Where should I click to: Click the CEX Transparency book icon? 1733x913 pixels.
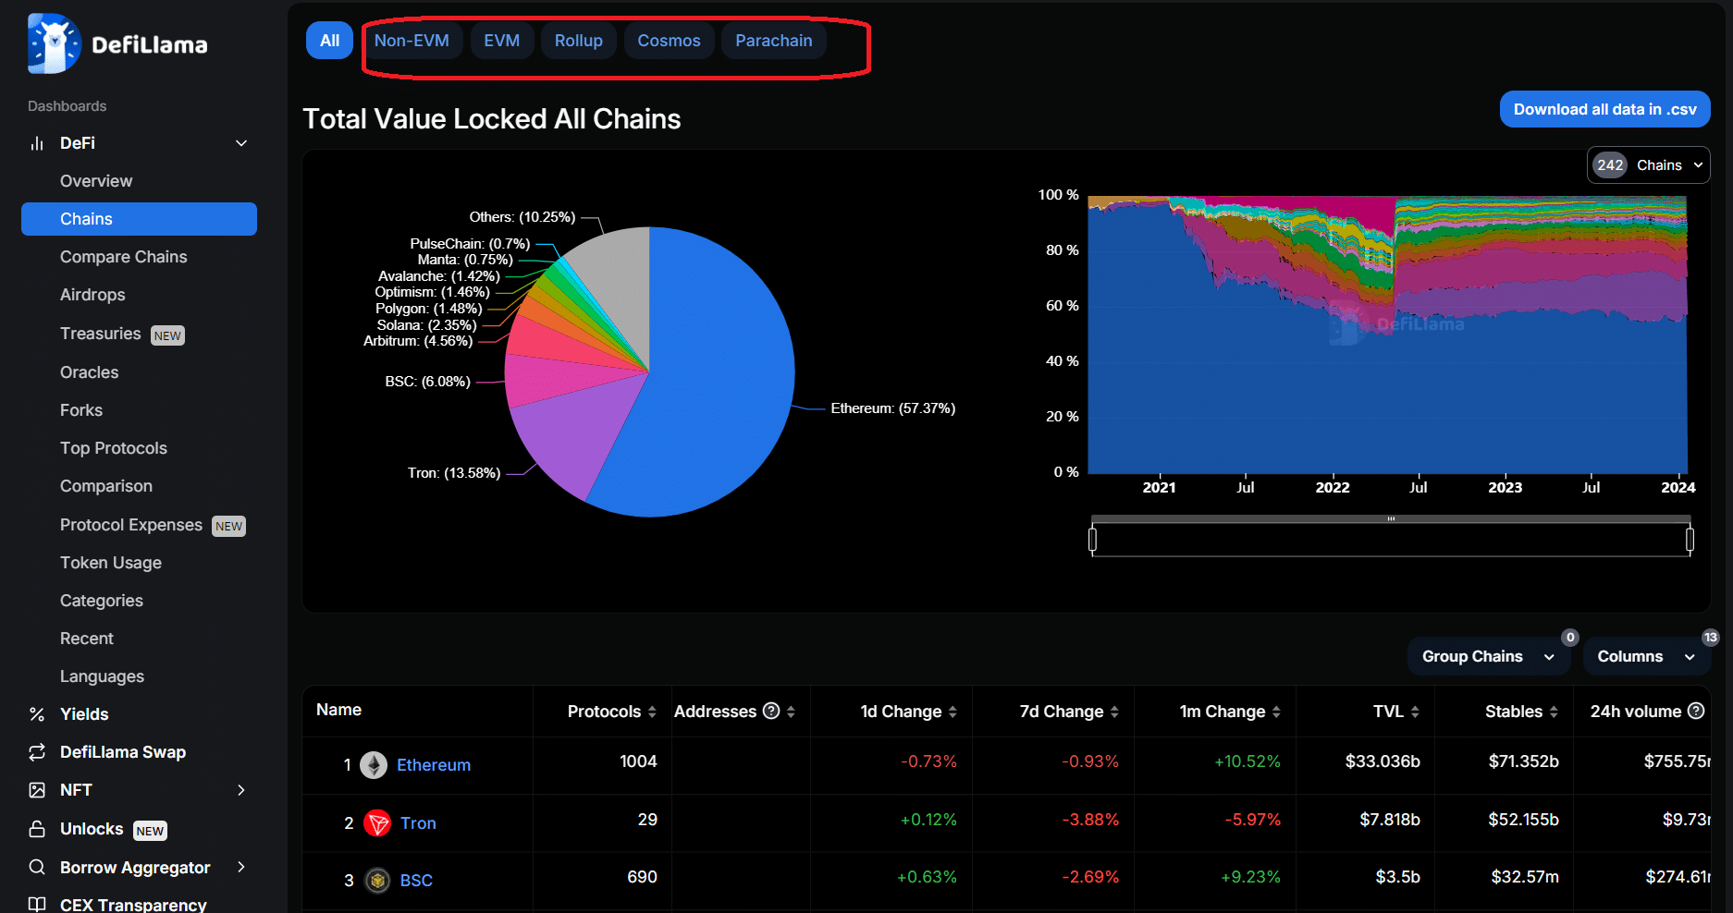click(x=37, y=904)
